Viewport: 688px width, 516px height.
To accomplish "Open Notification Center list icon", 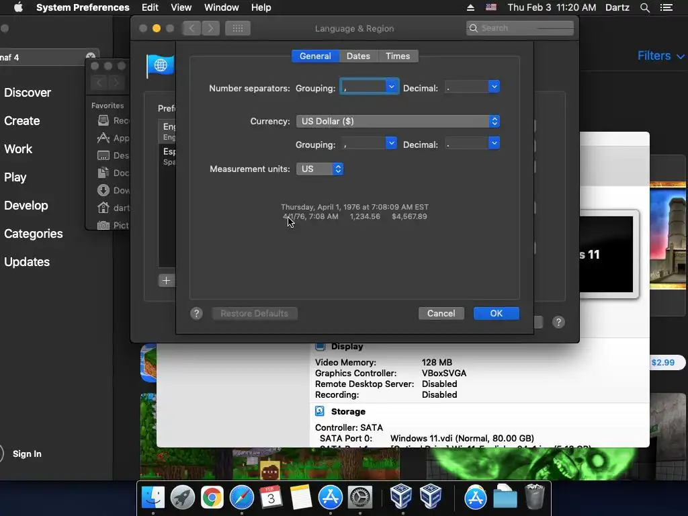I will pyautogui.click(x=666, y=7).
